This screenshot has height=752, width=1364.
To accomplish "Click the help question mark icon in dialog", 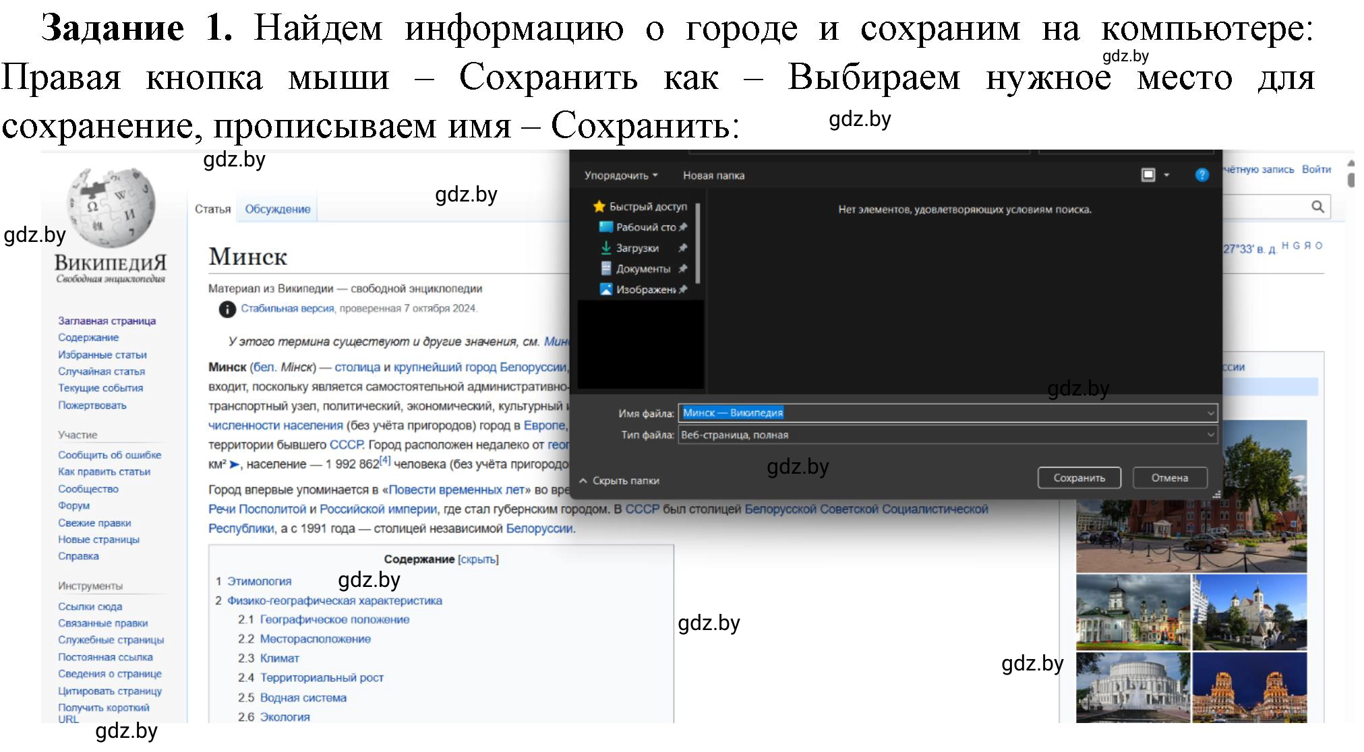I will point(1202,175).
